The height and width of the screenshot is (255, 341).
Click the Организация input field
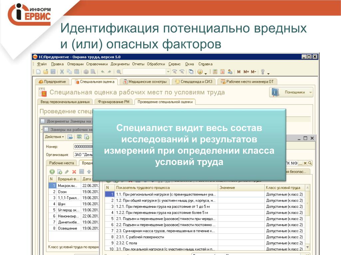pos(83,155)
